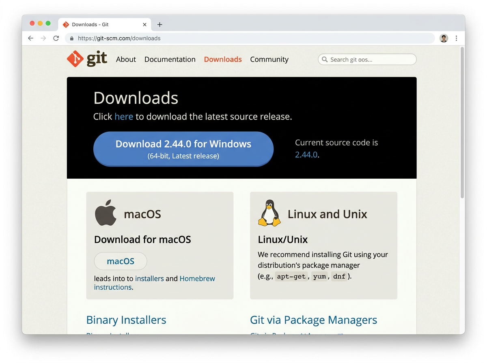Close the Downloads - Git tab
The height and width of the screenshot is (363, 487).
[144, 25]
